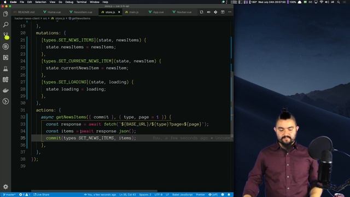This screenshot has height=197, width=350.
Task: Open the Selection menu
Action: click(x=40, y=2)
